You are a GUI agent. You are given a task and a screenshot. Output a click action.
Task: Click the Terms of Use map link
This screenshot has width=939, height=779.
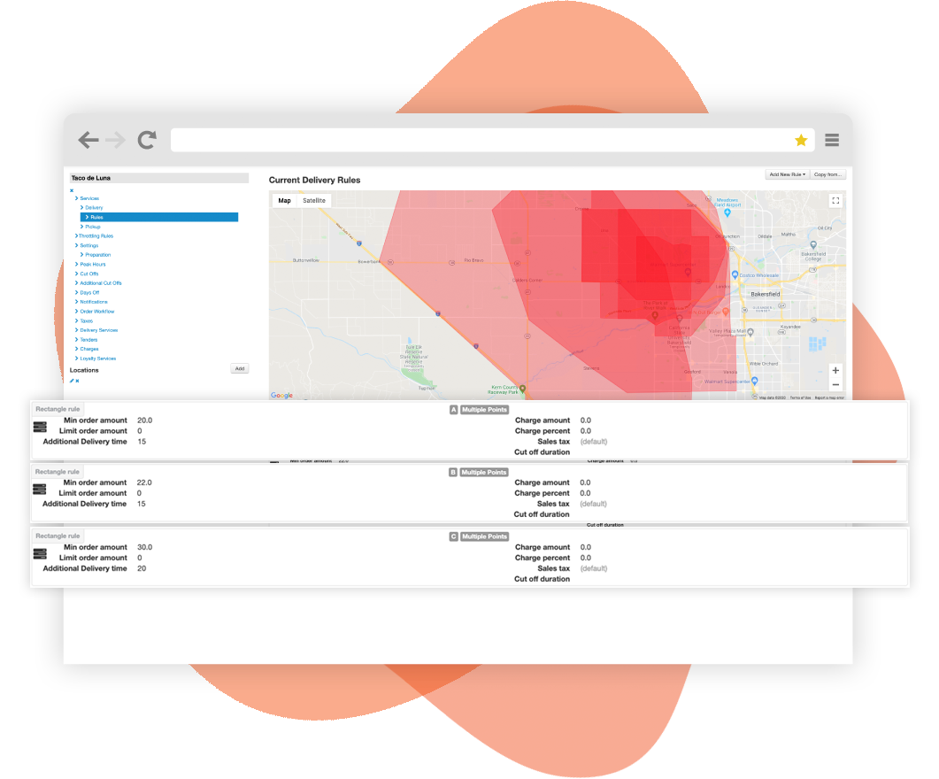[800, 397]
